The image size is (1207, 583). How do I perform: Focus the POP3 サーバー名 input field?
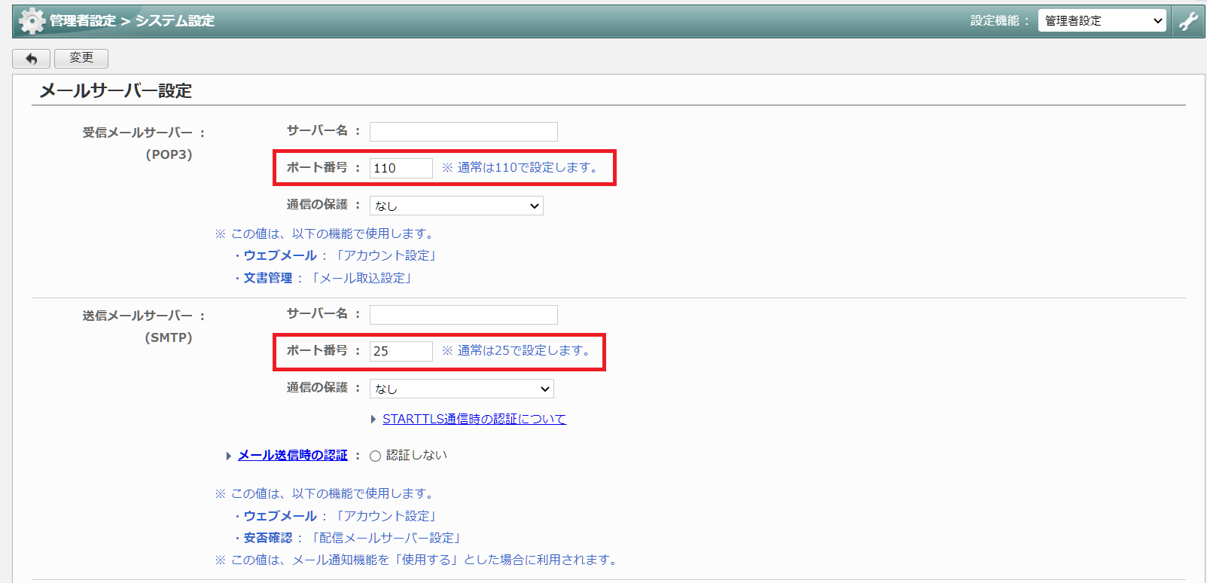463,132
